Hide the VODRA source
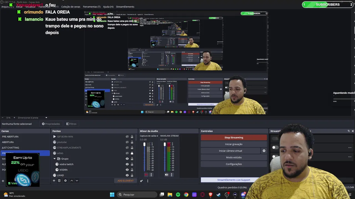This screenshot has width=355, height=199. (127, 170)
